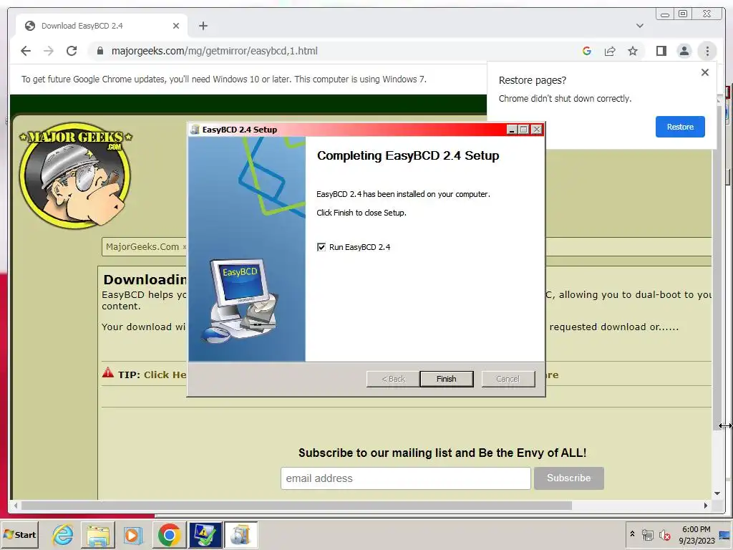Open the MajorGeeks.Com breadcrumb link

pyautogui.click(x=142, y=246)
